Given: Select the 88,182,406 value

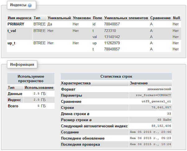Looking at the screenshot, I should (161, 126).
